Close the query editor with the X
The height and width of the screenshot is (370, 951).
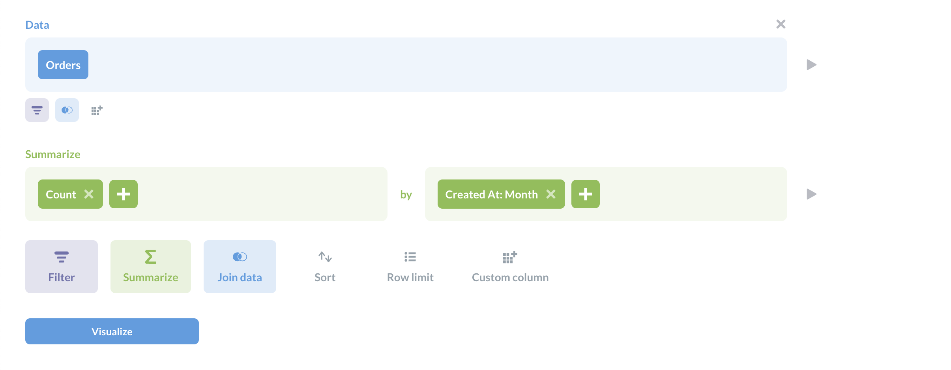pos(781,24)
